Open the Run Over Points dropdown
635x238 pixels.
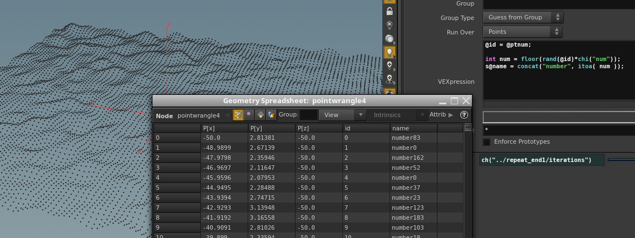(x=523, y=32)
